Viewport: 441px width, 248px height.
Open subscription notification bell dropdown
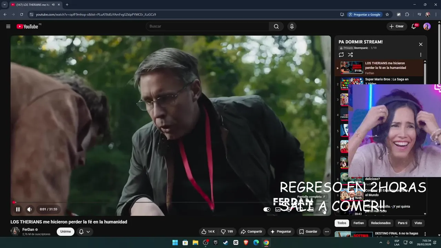(84, 232)
